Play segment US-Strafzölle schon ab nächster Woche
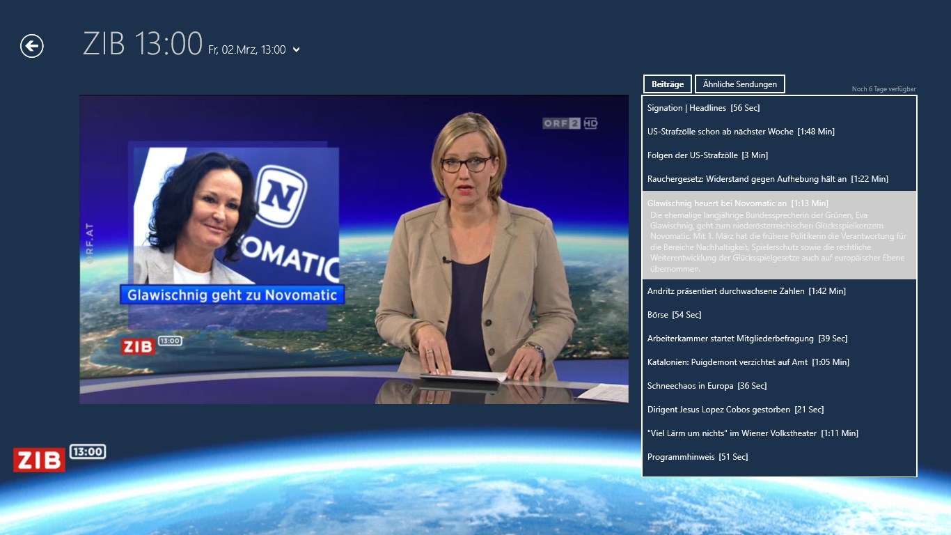This screenshot has width=951, height=535. pos(779,132)
